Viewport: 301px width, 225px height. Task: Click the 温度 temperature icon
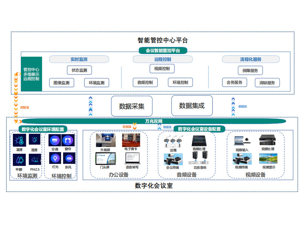(20, 140)
